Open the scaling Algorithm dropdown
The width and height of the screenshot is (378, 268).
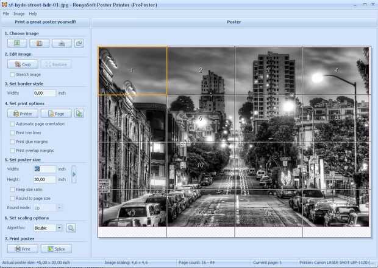59,228
